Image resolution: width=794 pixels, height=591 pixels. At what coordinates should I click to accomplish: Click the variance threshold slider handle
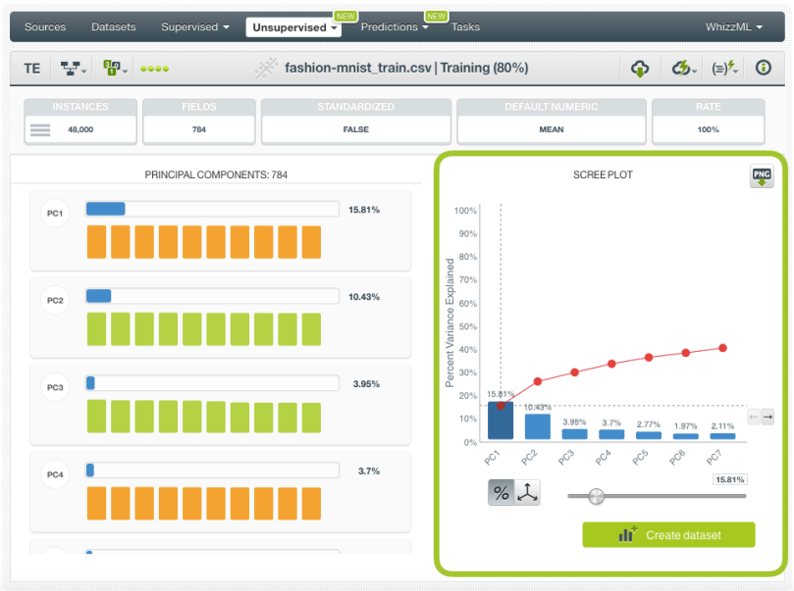point(596,496)
